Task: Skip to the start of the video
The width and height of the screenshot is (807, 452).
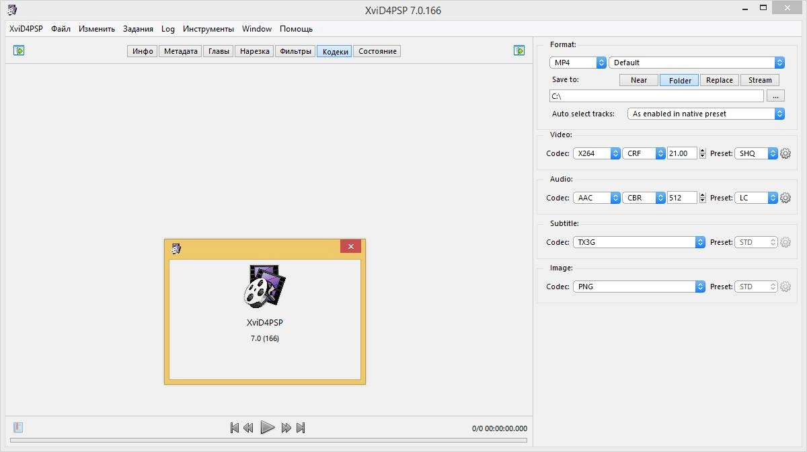Action: [x=234, y=428]
